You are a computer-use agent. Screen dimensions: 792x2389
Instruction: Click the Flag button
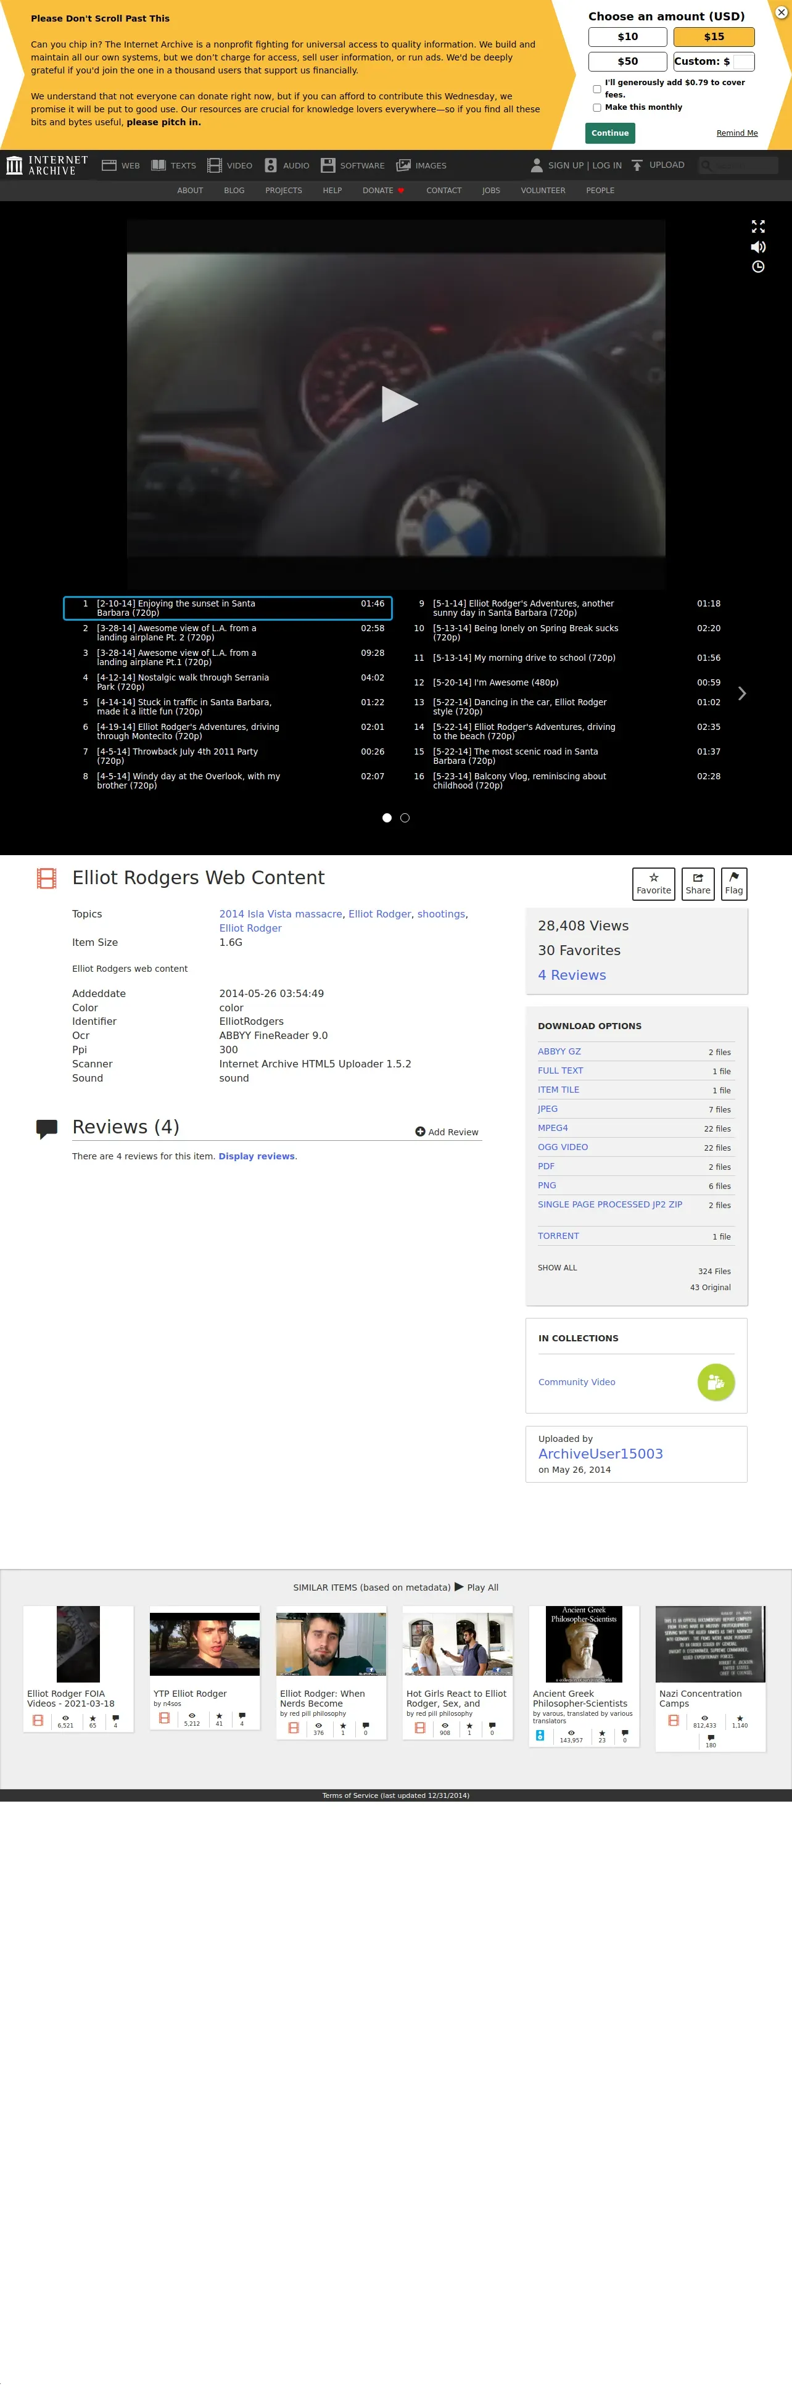tap(733, 884)
